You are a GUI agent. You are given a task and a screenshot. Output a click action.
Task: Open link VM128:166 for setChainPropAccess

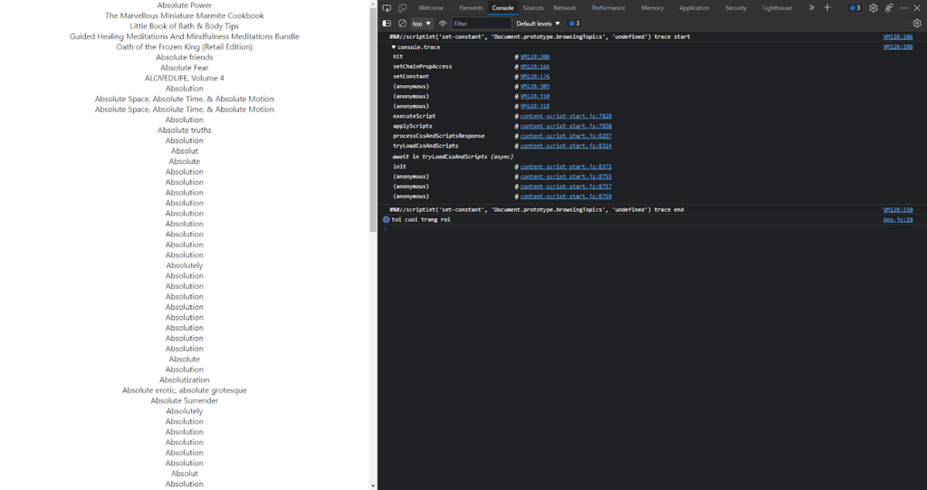point(534,67)
